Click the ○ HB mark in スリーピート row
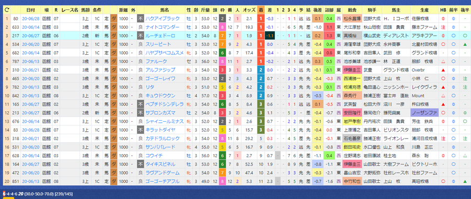 443,44
